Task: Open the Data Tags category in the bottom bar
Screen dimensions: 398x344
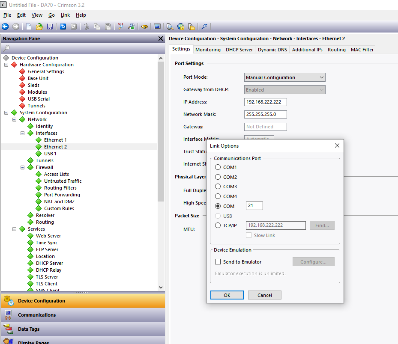Action: pos(83,329)
